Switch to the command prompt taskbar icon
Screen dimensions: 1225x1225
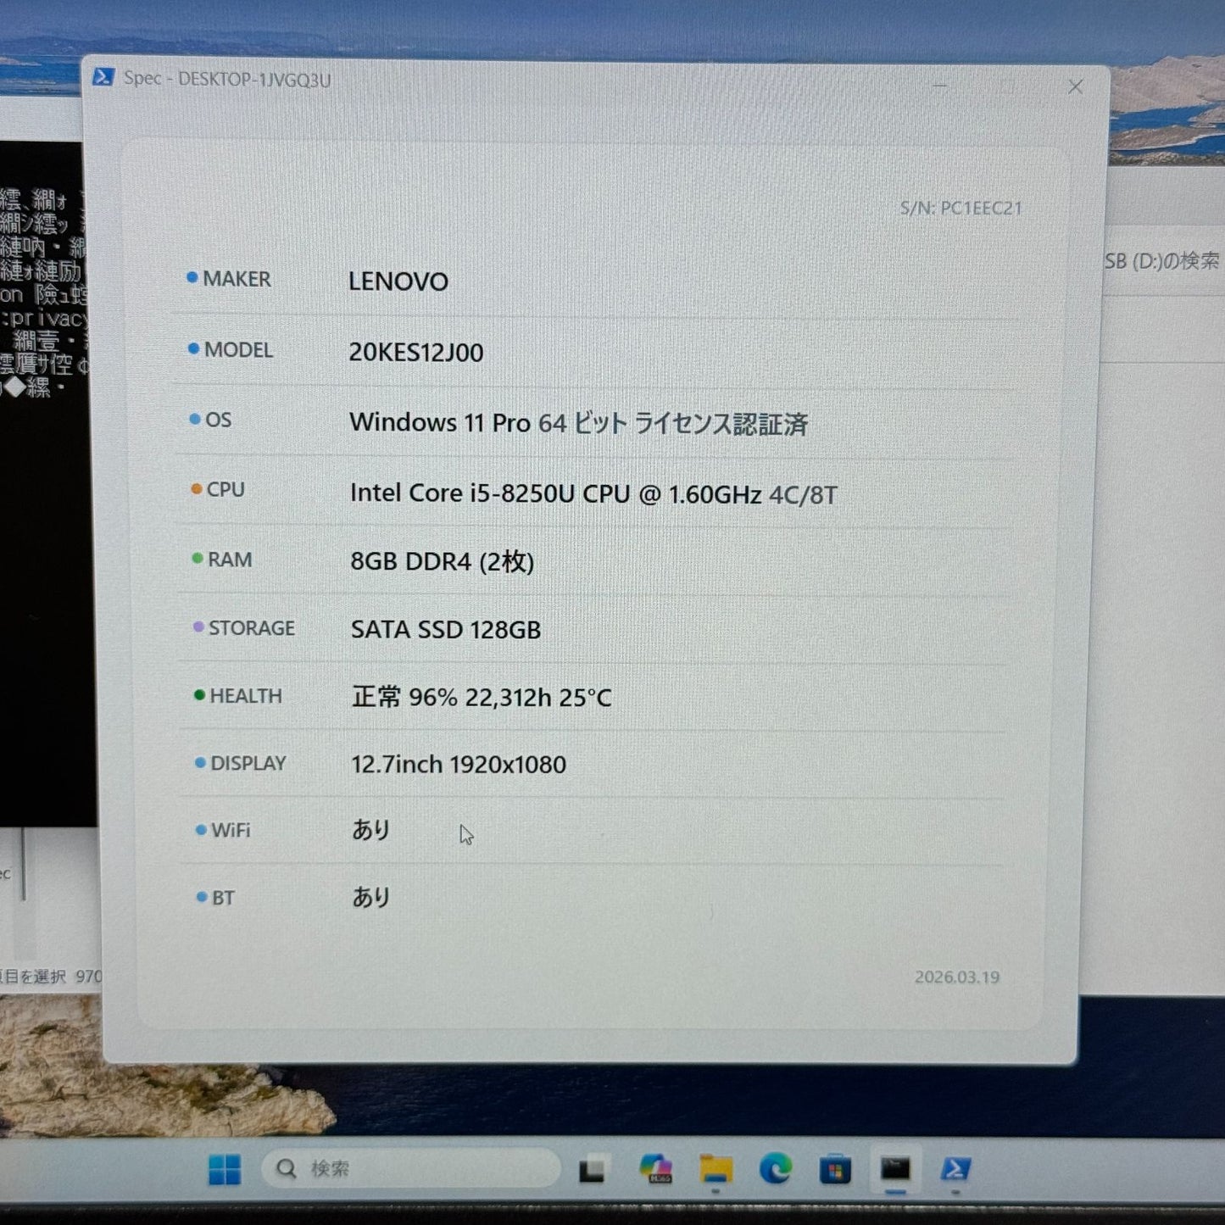(x=895, y=1169)
